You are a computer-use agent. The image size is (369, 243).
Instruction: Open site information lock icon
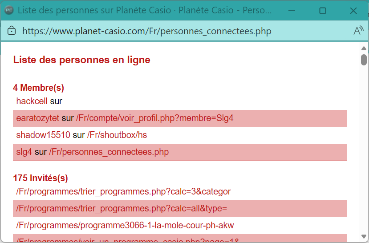click(12, 31)
